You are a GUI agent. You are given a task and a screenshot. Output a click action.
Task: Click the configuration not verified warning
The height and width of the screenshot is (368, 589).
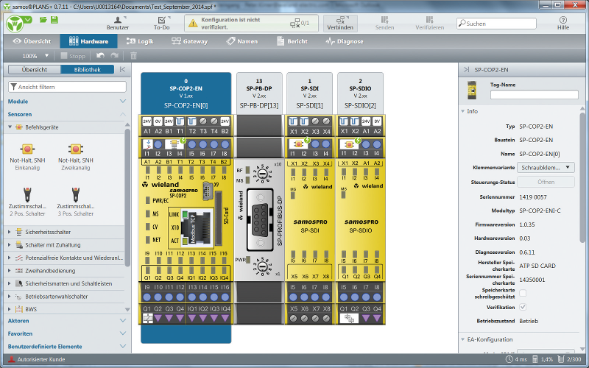point(251,24)
